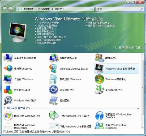Click the 传真和扫描文档 bullet text
146x136 pixels.
[45, 34]
